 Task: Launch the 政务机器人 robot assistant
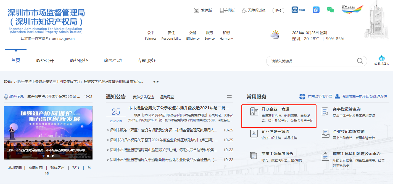click(x=382, y=58)
